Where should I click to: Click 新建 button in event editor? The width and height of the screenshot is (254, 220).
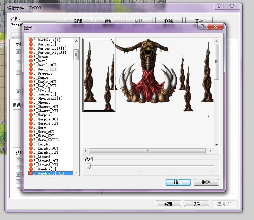coord(78,20)
